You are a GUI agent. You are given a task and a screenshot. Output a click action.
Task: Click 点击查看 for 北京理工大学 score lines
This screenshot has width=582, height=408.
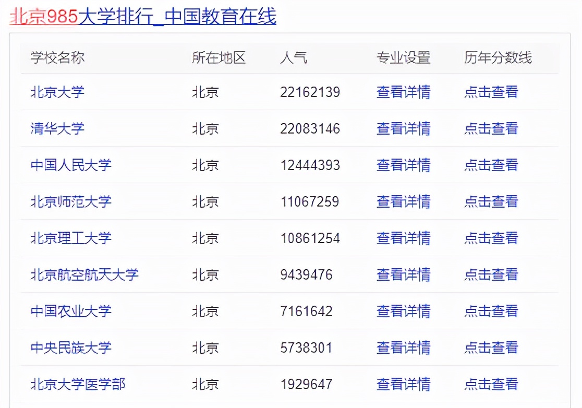[491, 238]
